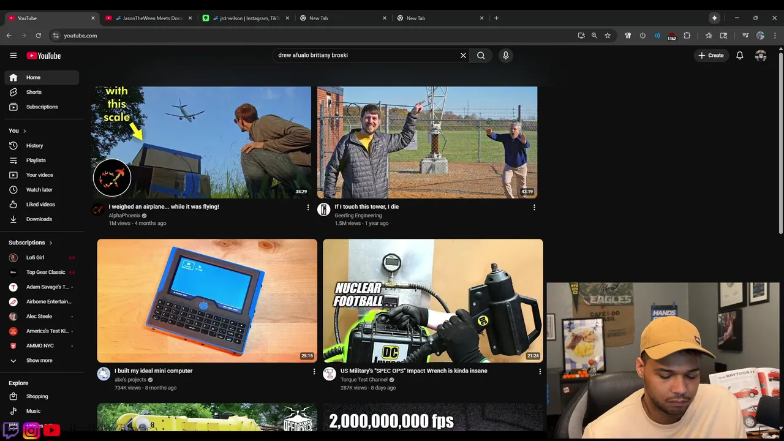The image size is (784, 441).
Task: Click abe's projects channel avatar
Action: [104, 374]
